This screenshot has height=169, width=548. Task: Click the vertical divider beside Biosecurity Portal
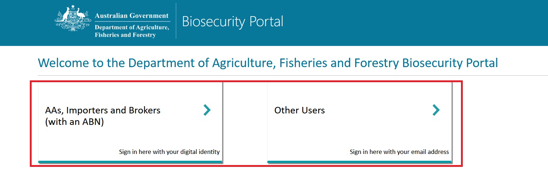pyautogui.click(x=176, y=21)
